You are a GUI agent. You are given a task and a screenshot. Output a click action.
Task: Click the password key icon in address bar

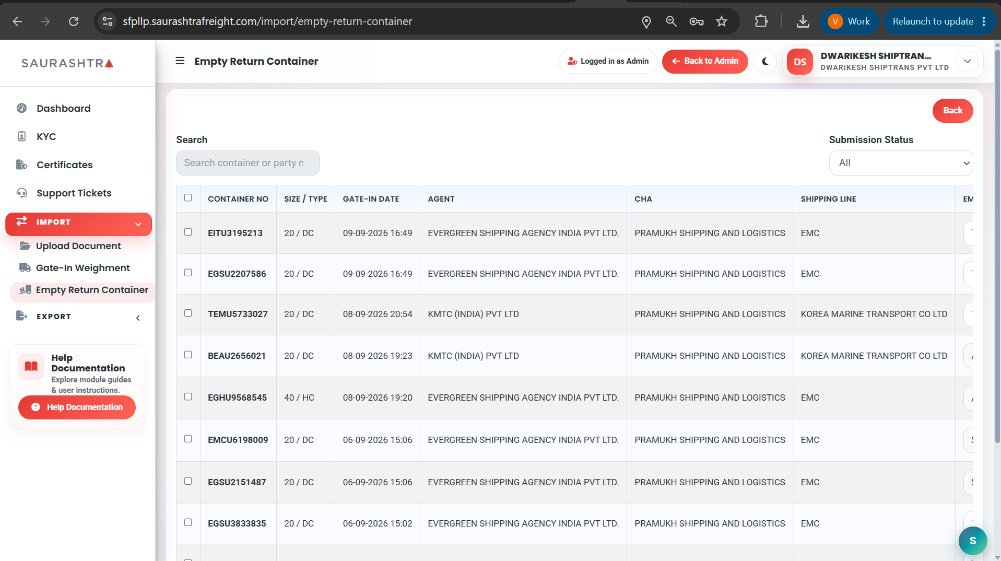point(697,21)
